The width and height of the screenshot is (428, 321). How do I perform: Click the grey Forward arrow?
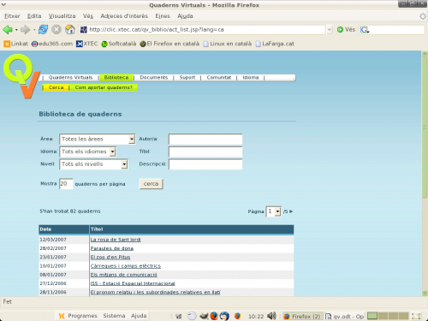click(25, 29)
